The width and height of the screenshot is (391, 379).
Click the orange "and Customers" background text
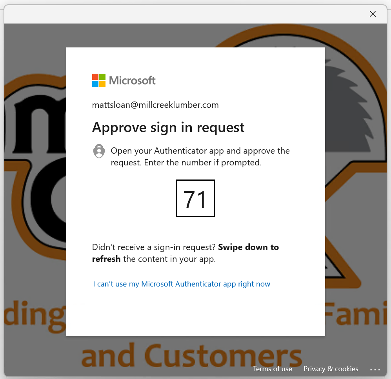coord(191,355)
